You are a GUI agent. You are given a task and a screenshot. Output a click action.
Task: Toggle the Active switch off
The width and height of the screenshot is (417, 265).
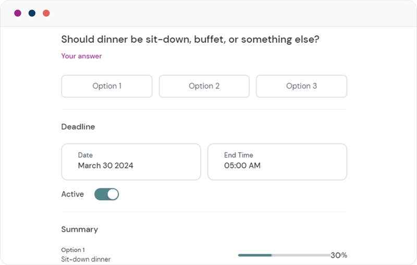tap(106, 194)
